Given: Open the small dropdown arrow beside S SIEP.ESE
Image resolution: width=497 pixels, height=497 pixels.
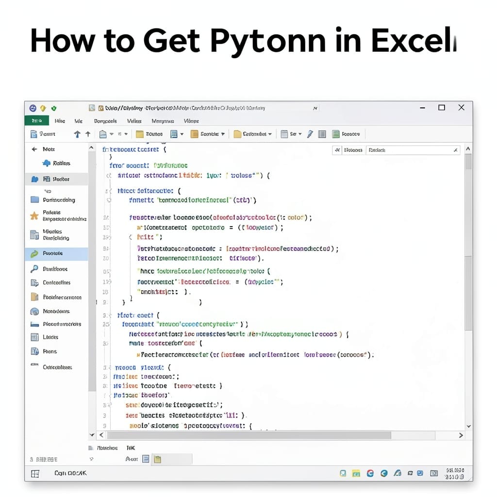Looking at the screenshot, I should [x=91, y=459].
